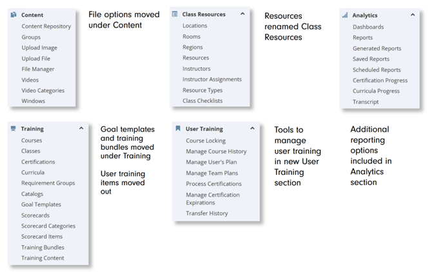
Task: Select File Manager under Content
Action: 37,69
